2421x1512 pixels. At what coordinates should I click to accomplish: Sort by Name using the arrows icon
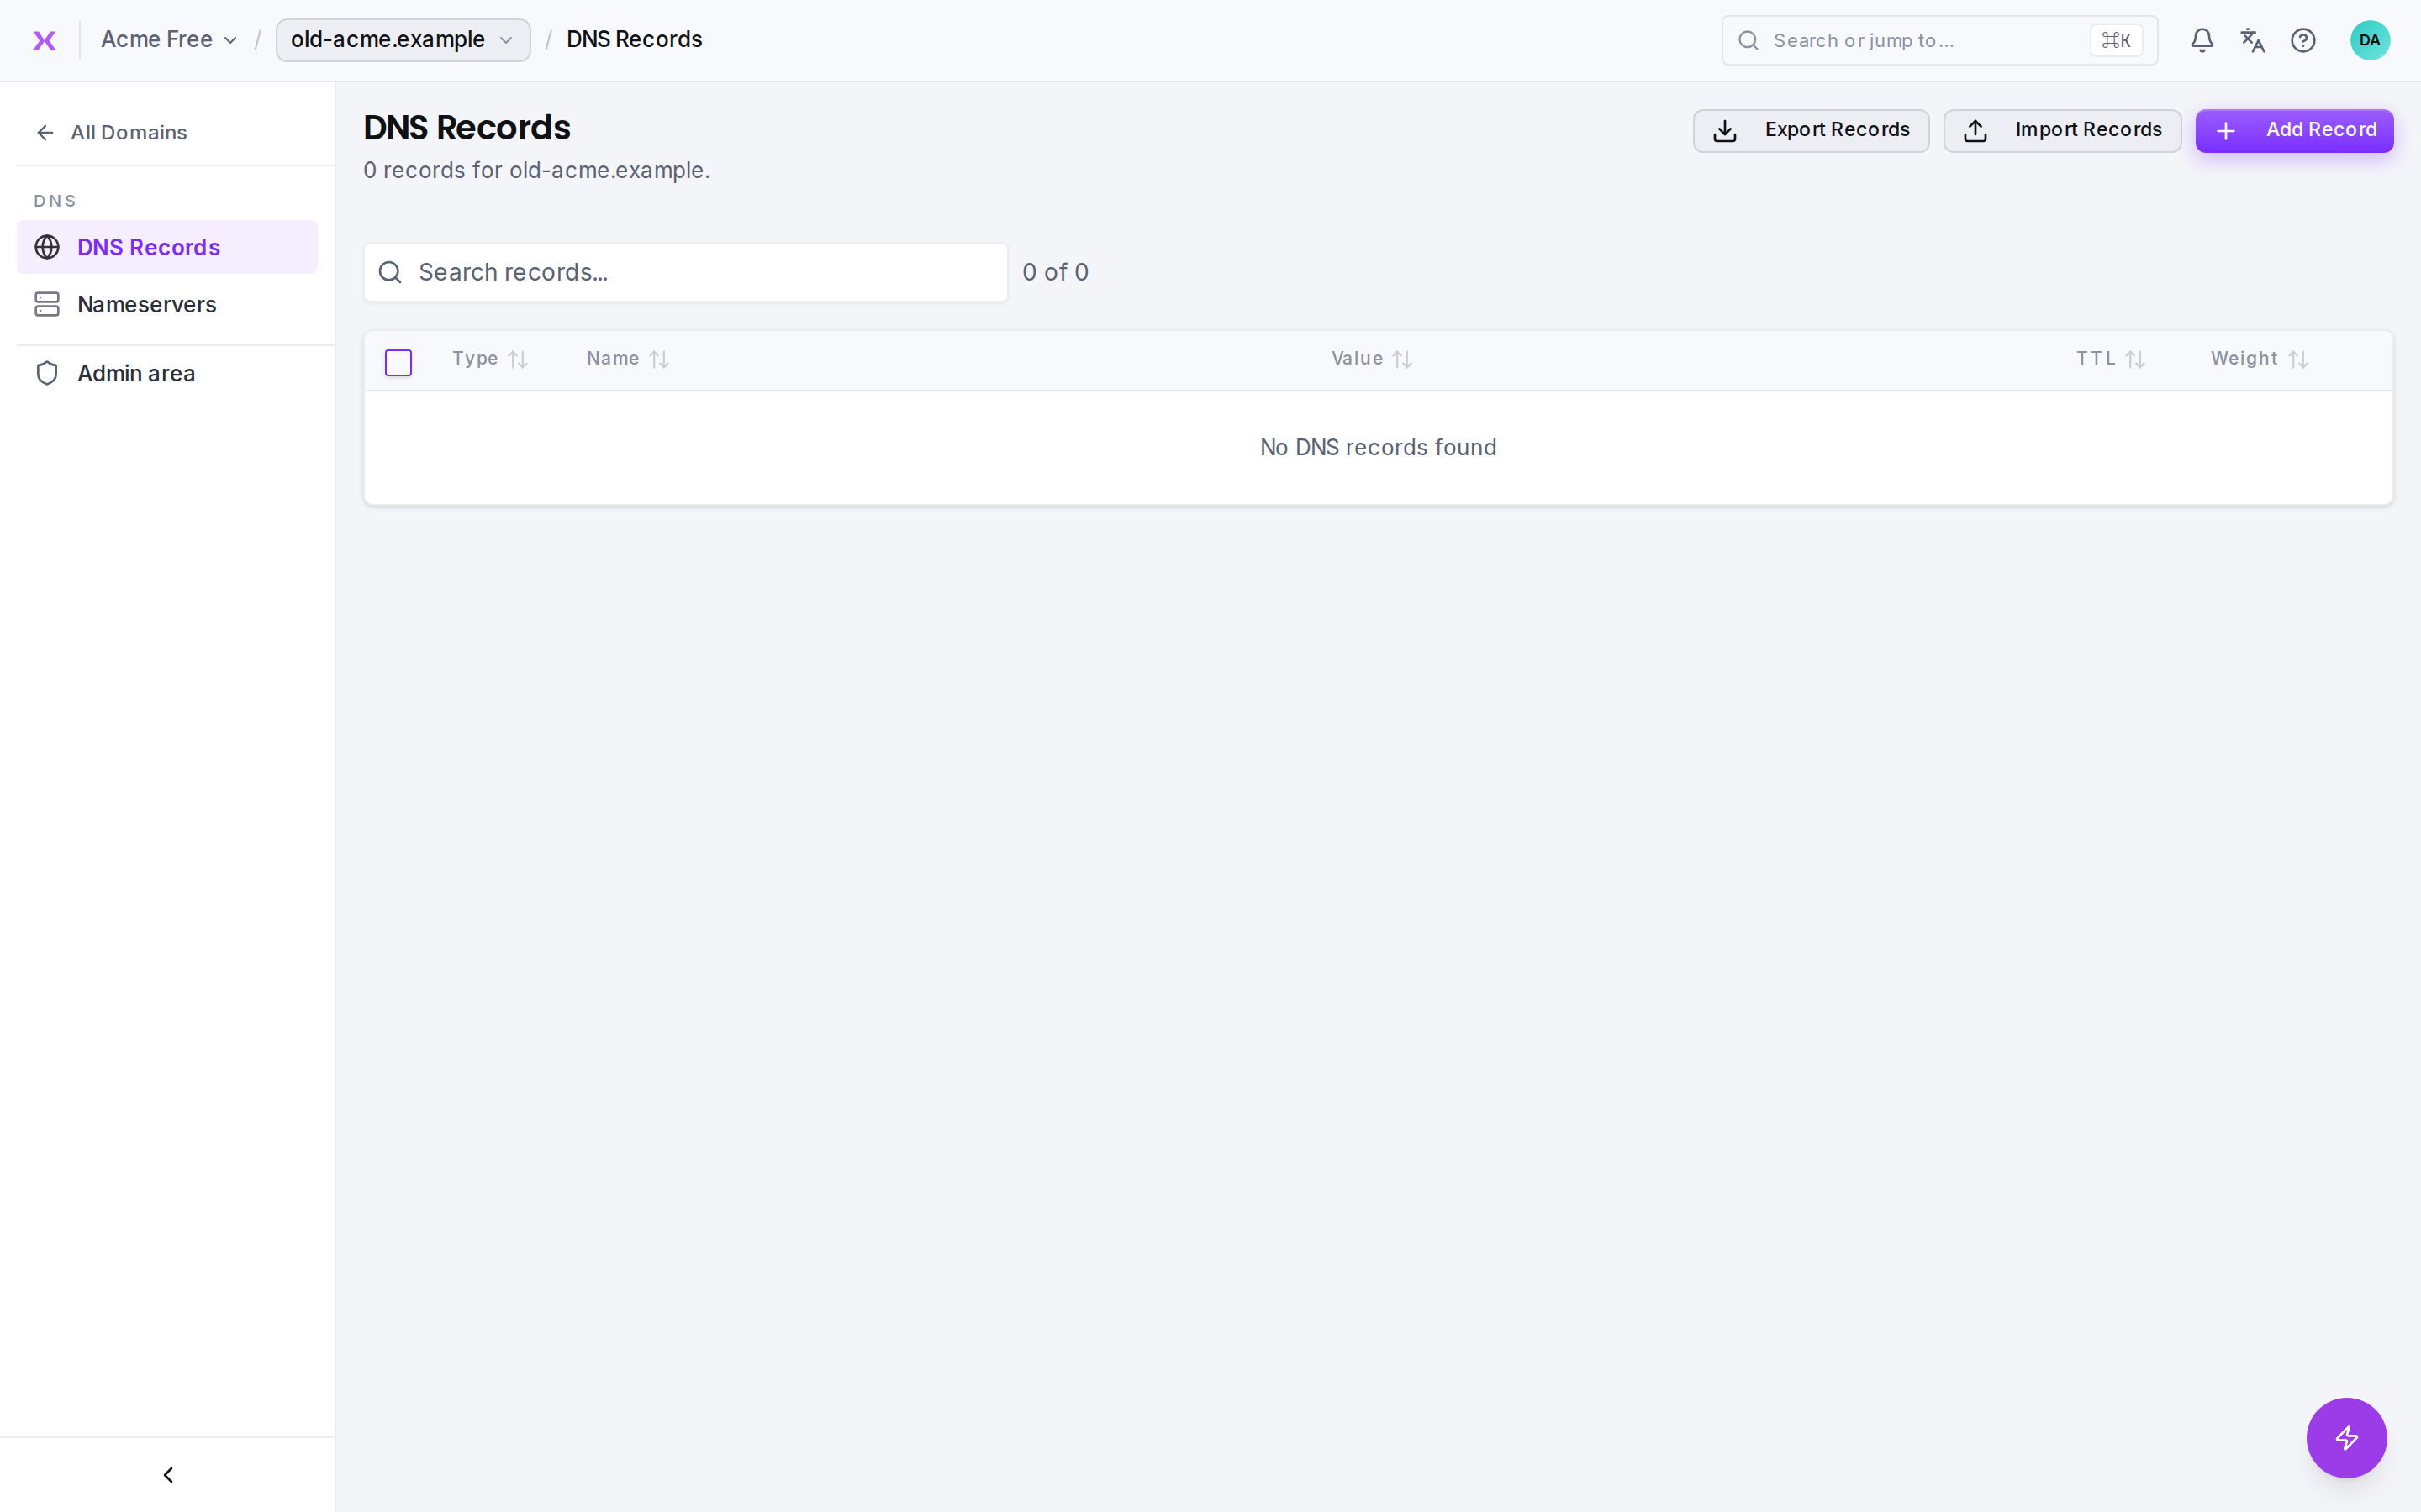(658, 359)
